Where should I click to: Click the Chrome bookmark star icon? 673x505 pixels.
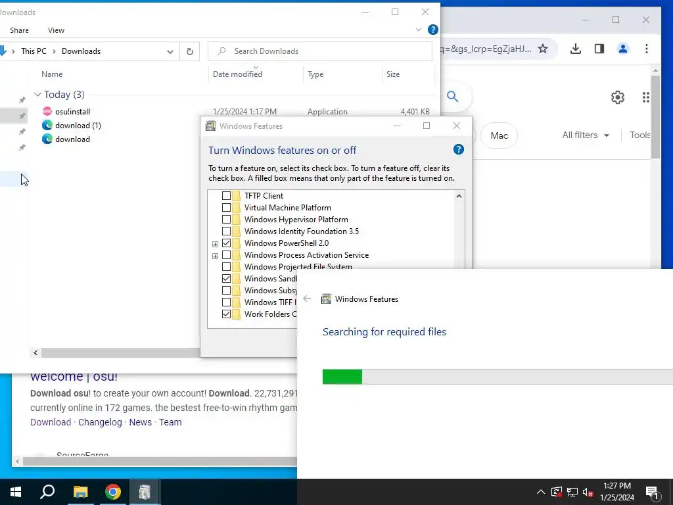point(542,49)
